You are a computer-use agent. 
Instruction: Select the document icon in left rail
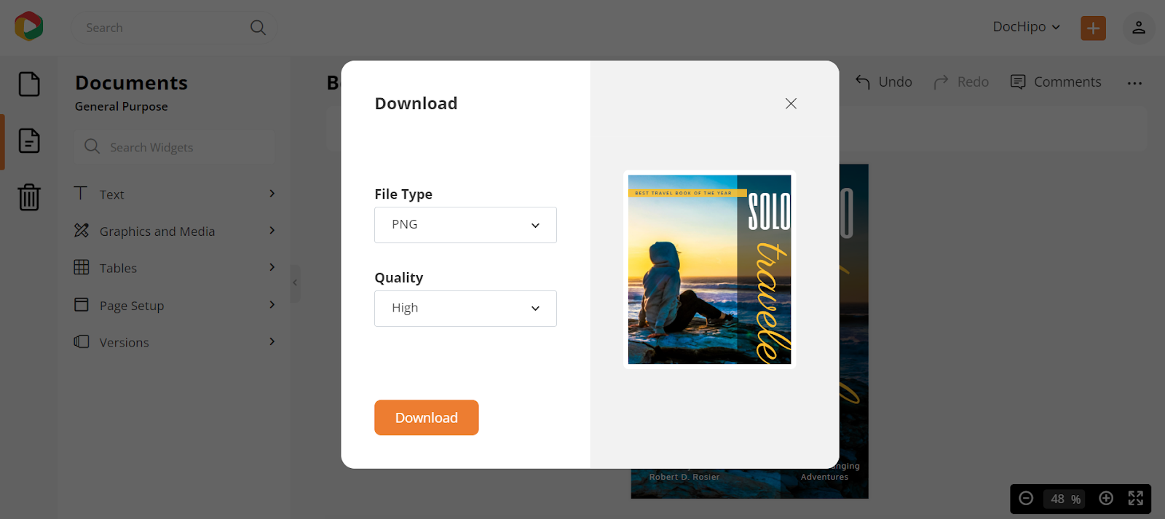coord(29,140)
